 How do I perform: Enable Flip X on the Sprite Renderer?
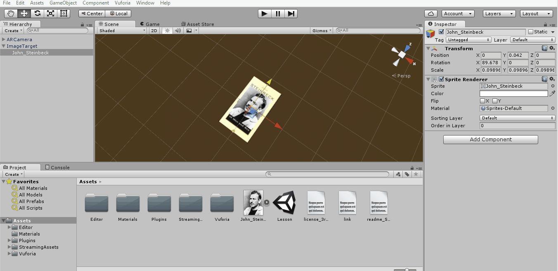pyautogui.click(x=483, y=101)
